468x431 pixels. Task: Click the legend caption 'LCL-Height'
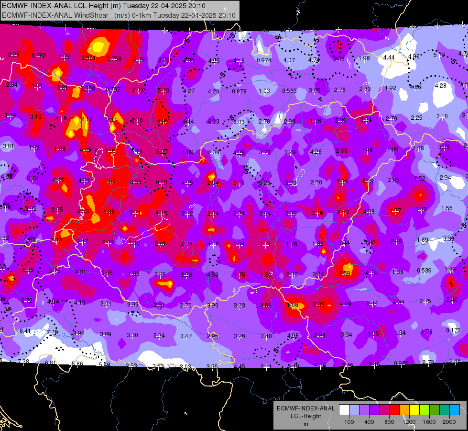(x=306, y=416)
